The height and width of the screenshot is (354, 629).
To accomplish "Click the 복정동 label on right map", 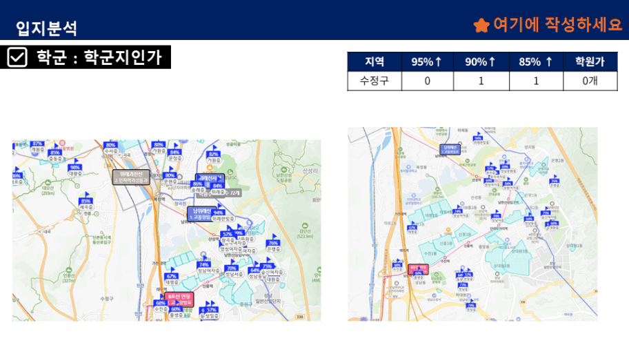I will pyautogui.click(x=421, y=167).
